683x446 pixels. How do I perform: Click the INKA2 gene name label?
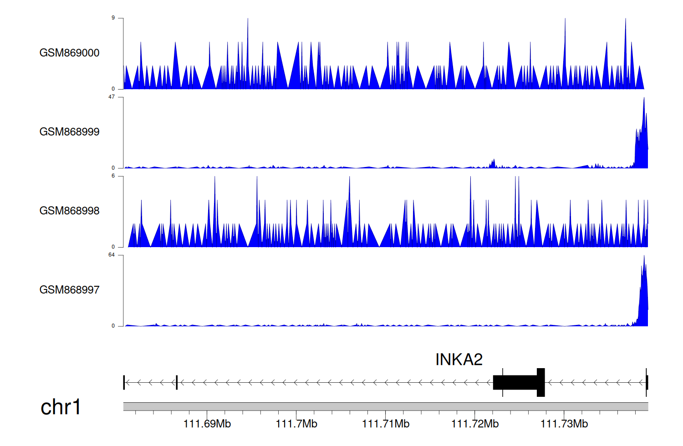(459, 360)
